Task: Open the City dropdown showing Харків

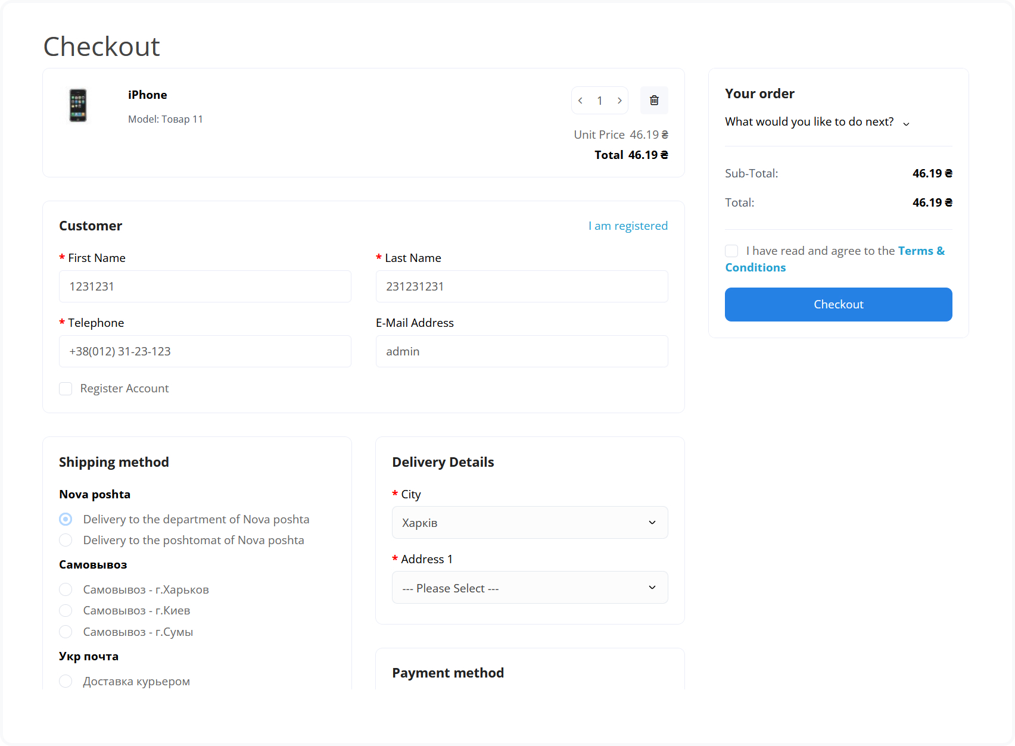Action: [530, 523]
